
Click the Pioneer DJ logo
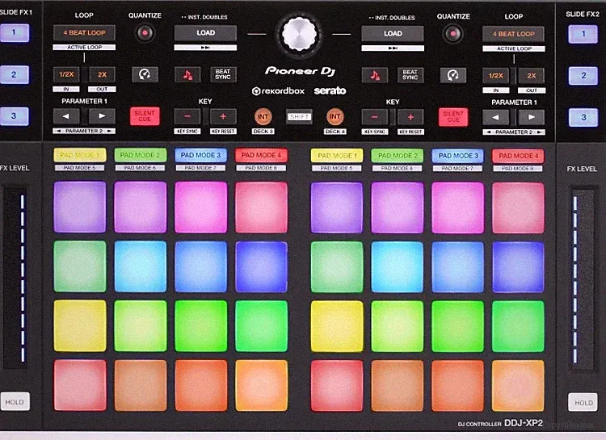(x=301, y=71)
